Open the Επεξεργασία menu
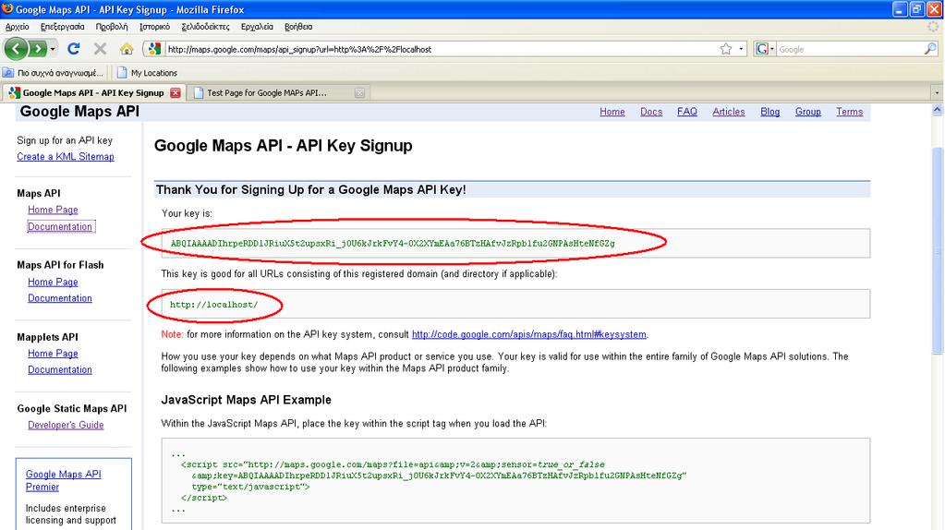Image resolution: width=945 pixels, height=530 pixels. tap(62, 27)
